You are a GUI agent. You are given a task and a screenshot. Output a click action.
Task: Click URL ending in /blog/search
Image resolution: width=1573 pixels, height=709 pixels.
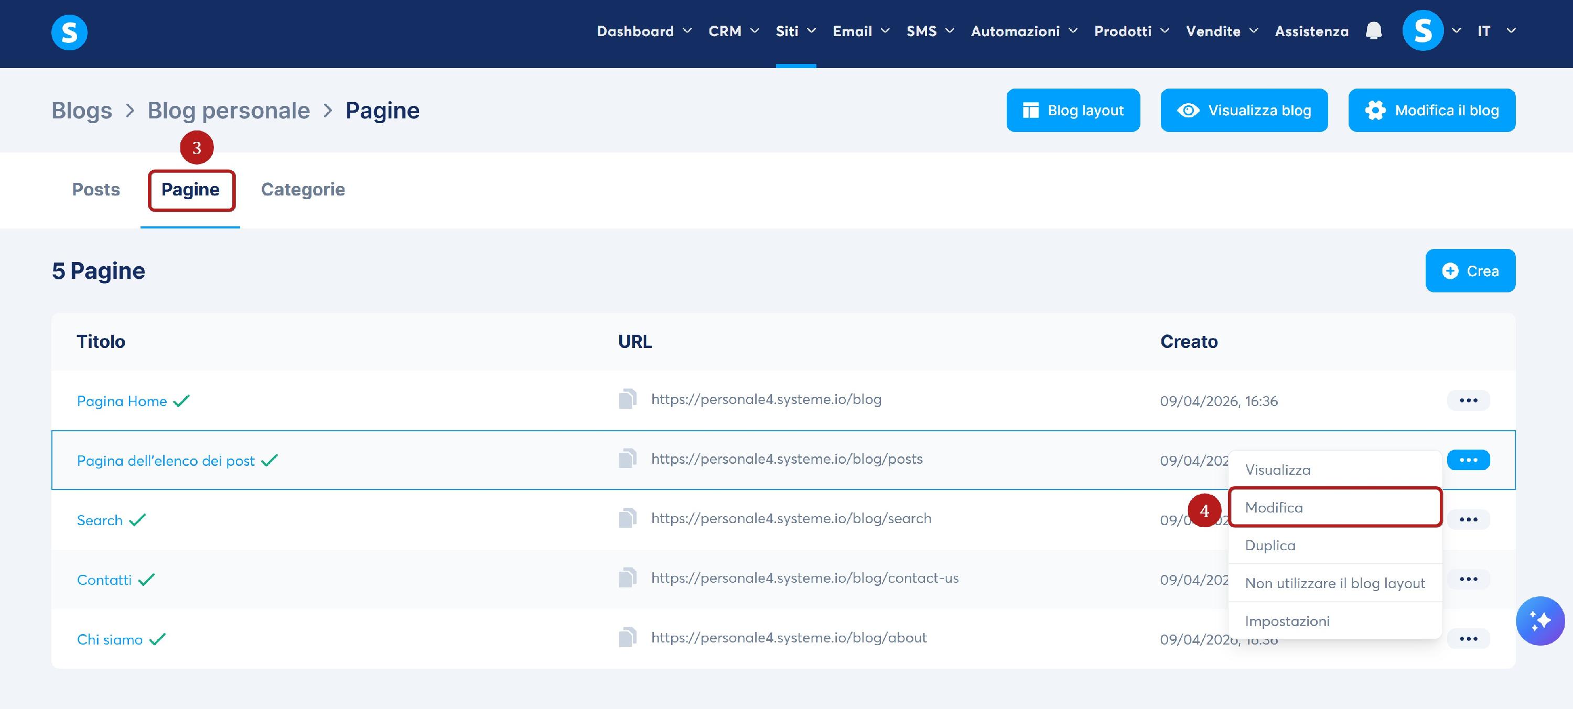791,518
